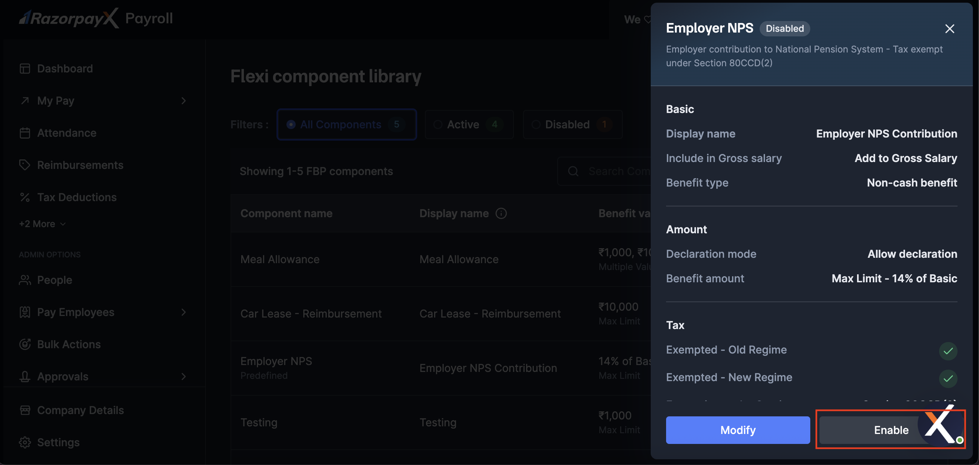
Task: Click the Dashboard sidebar icon
Action: tap(25, 69)
